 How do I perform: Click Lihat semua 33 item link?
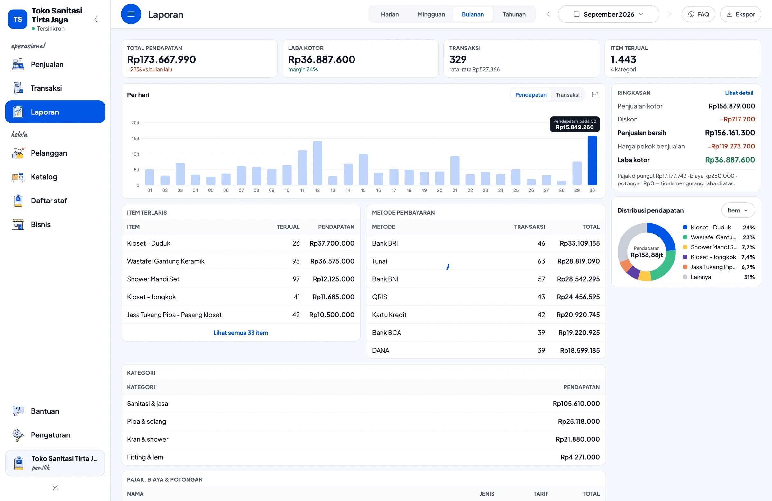coord(241,333)
